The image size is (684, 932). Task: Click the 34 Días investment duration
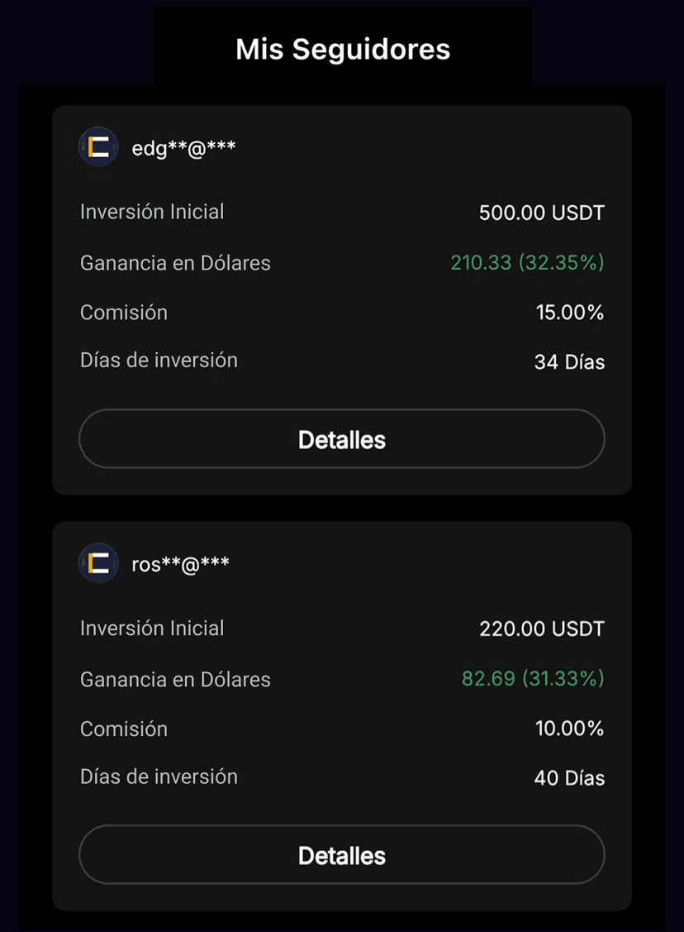click(569, 362)
